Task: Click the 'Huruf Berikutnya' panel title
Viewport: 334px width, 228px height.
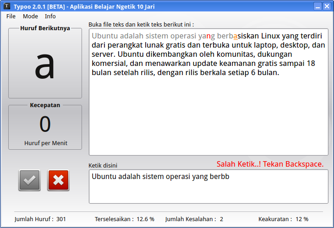Action: (45, 28)
